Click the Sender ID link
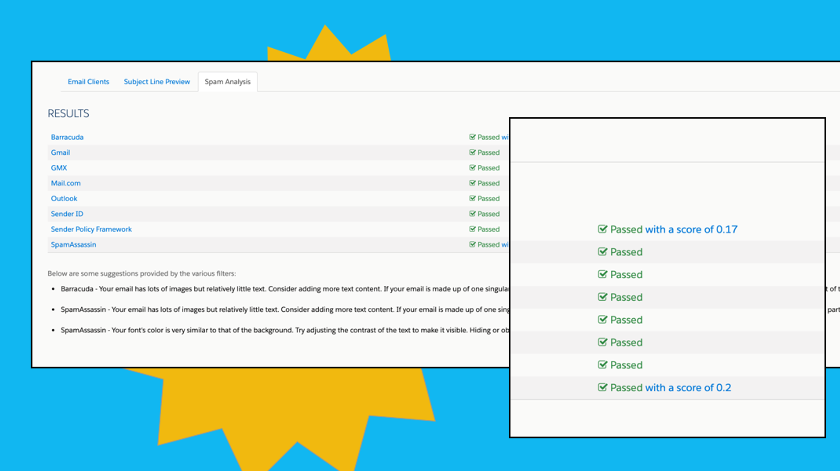The width and height of the screenshot is (840, 471). (67, 214)
